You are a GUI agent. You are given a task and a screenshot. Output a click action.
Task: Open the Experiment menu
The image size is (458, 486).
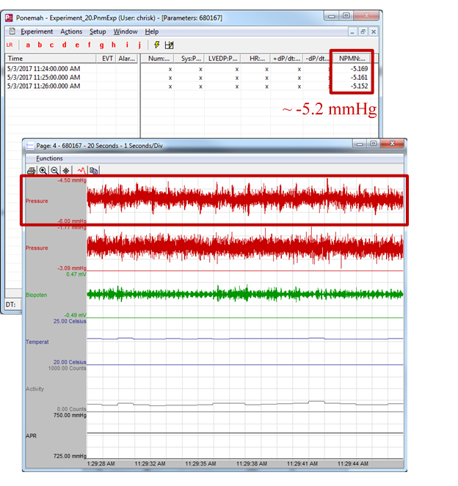click(x=37, y=32)
